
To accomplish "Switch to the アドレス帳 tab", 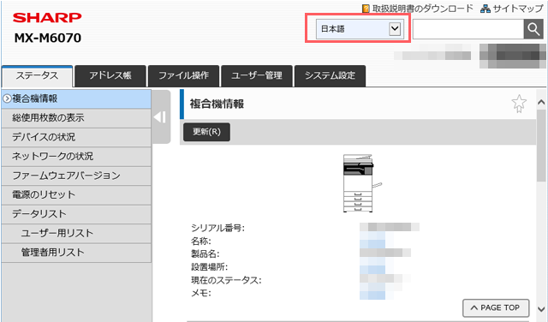I will [110, 76].
